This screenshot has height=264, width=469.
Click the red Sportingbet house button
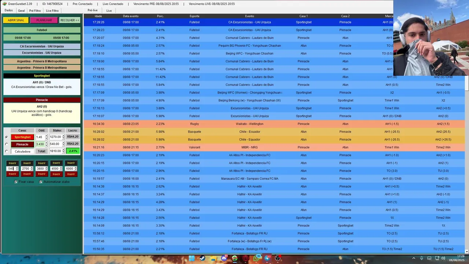tap(22, 137)
